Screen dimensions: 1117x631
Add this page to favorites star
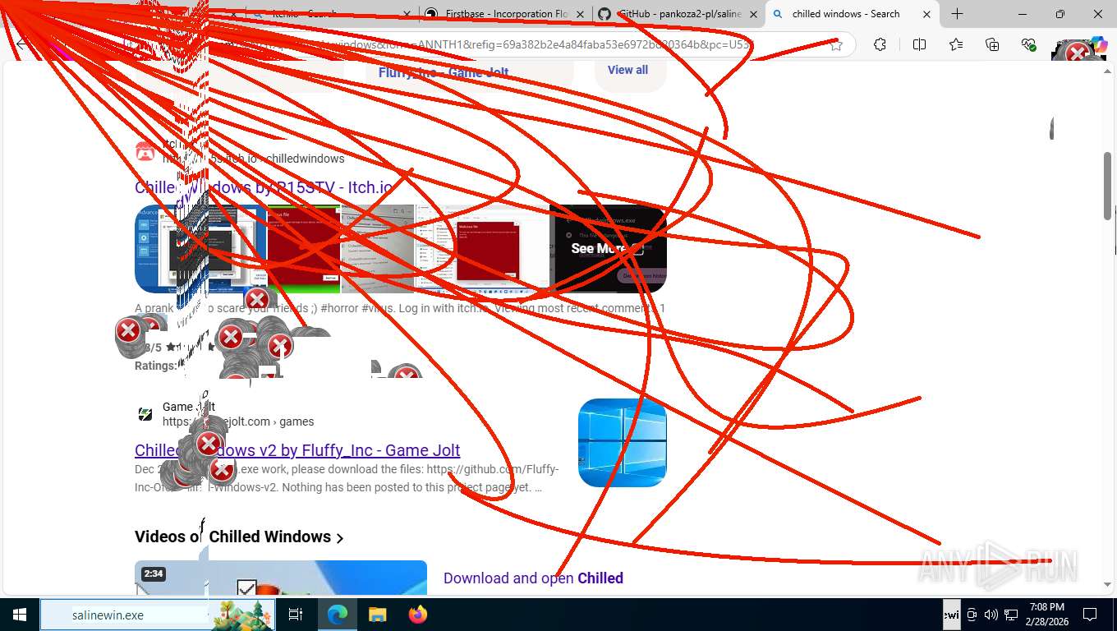click(x=836, y=45)
